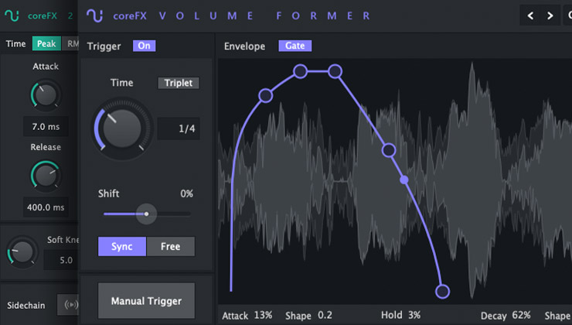Viewport: 572px width, 325px height.
Task: Click the coreFX Volume Former logo icon
Action: tap(94, 15)
